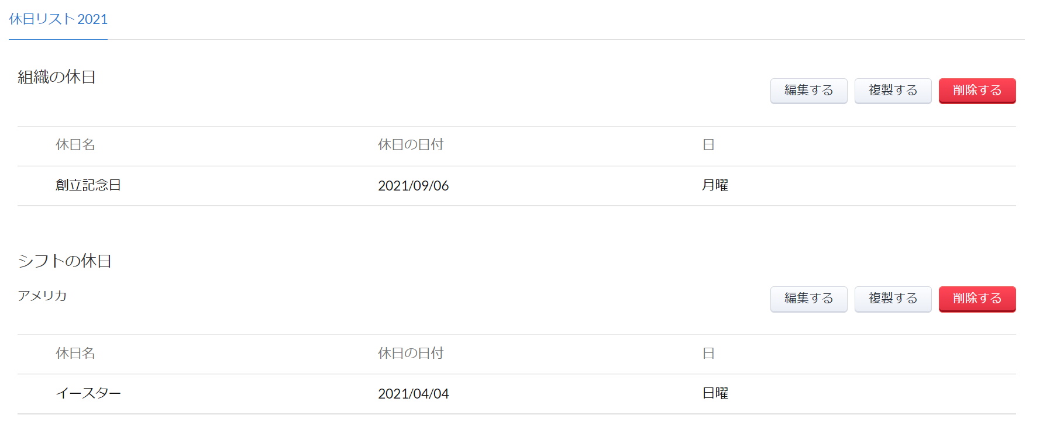The width and height of the screenshot is (1043, 426).
Task: Click 編集する for the アメリカ shift holidays
Action: point(808,299)
